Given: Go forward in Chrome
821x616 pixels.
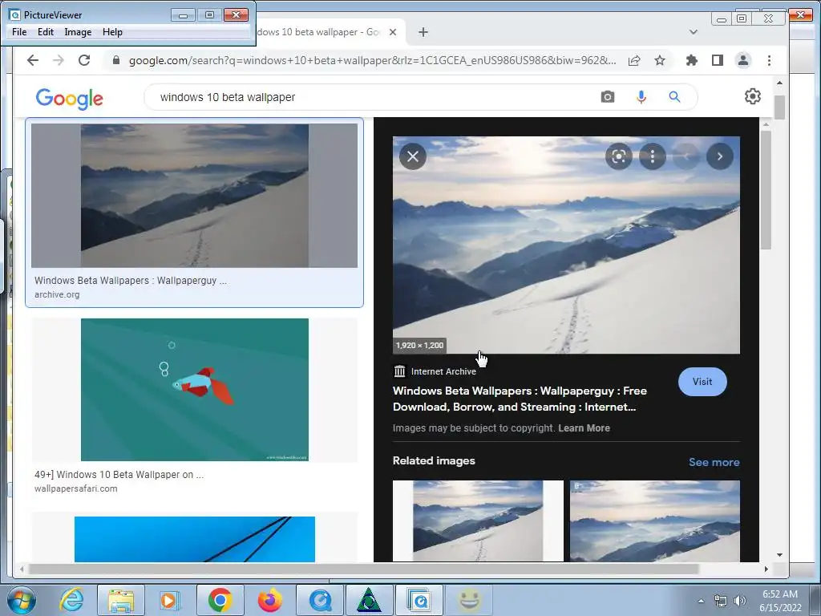Looking at the screenshot, I should click(x=58, y=60).
